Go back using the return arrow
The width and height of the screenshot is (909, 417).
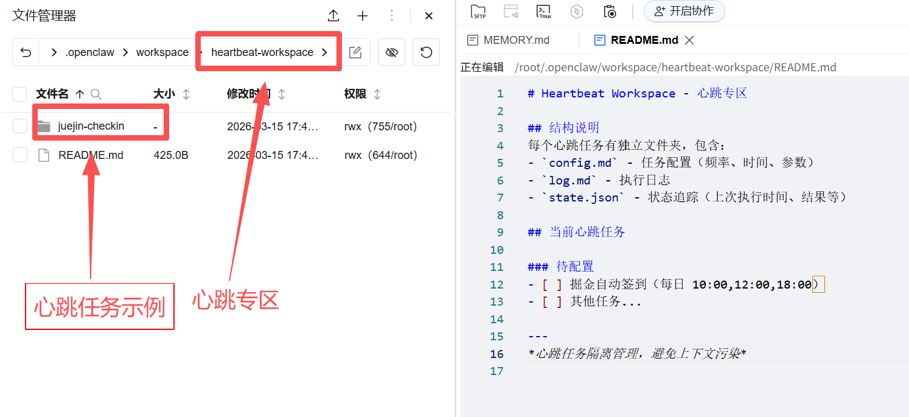click(x=26, y=52)
